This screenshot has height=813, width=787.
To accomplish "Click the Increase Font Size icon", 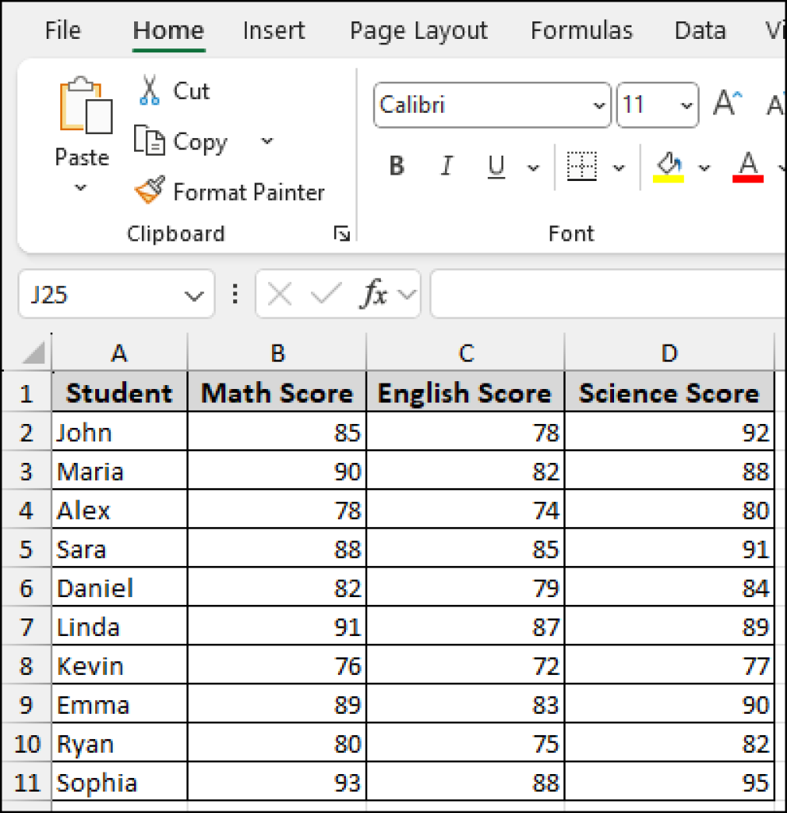I will tap(726, 101).
